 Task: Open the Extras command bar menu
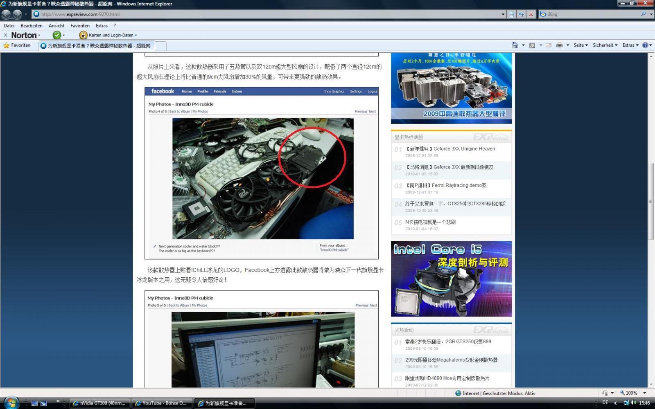[630, 45]
